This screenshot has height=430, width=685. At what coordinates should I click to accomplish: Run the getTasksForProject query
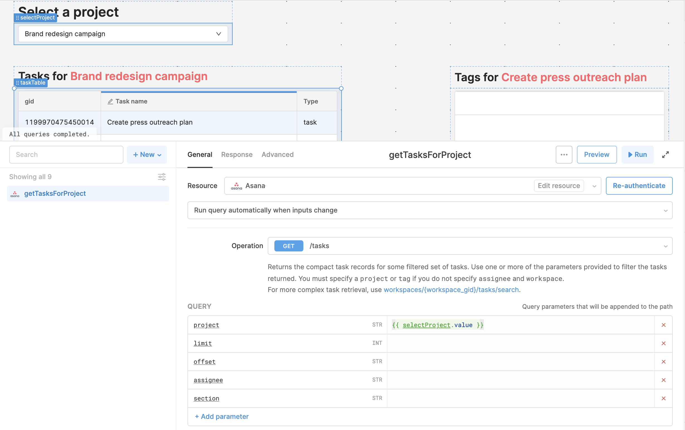coord(637,154)
